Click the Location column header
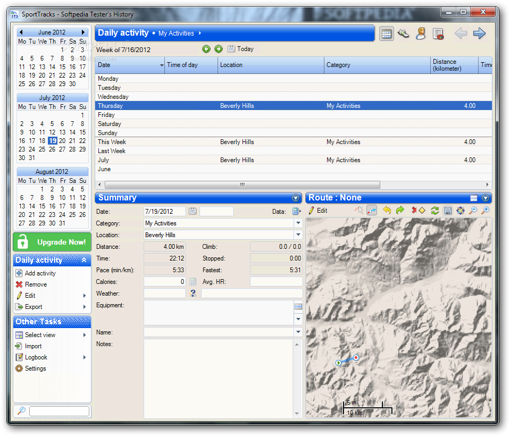The image size is (510, 436). point(271,65)
